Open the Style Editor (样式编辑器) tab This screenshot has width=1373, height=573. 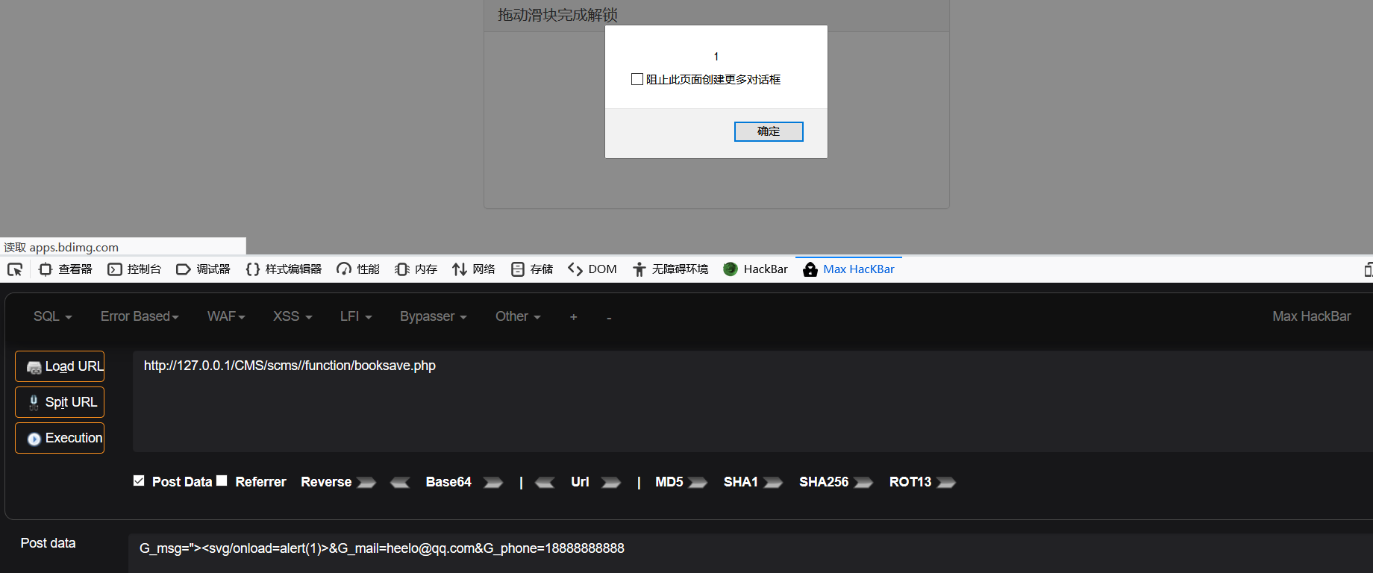point(284,269)
